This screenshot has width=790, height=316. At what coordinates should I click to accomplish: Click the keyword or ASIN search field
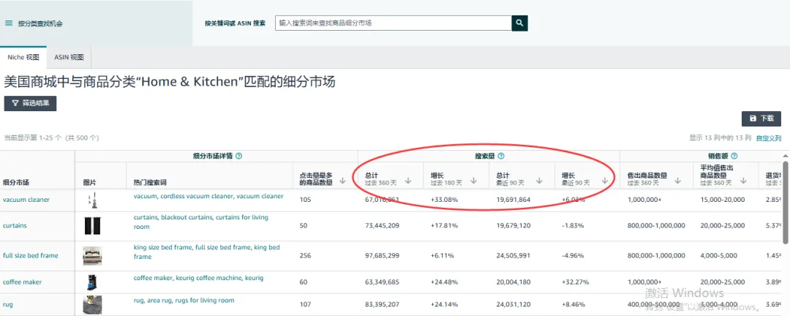coord(392,23)
